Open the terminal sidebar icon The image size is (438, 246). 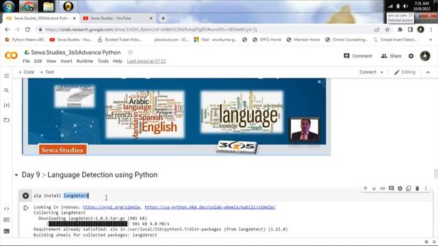coord(6,231)
